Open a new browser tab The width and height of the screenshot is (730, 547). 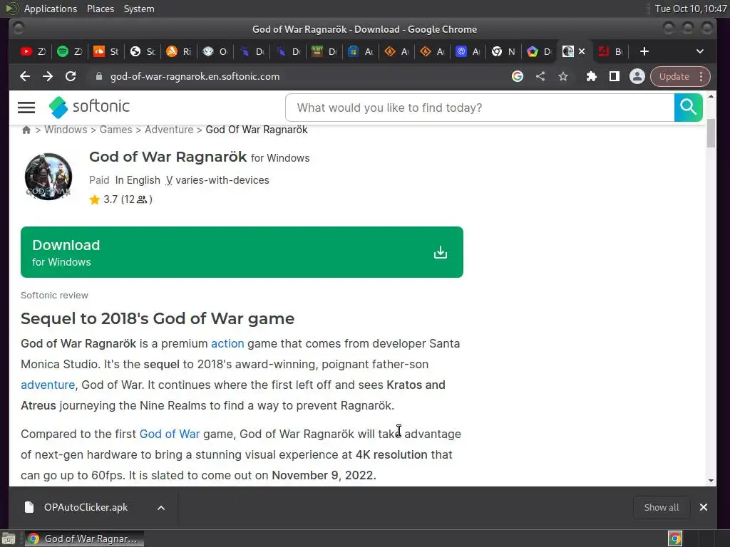(644, 51)
